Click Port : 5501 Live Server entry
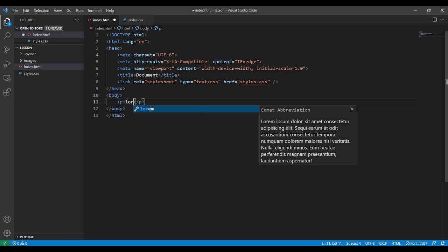Image resolution: width=448 pixels, height=252 pixels. pyautogui.click(x=416, y=243)
